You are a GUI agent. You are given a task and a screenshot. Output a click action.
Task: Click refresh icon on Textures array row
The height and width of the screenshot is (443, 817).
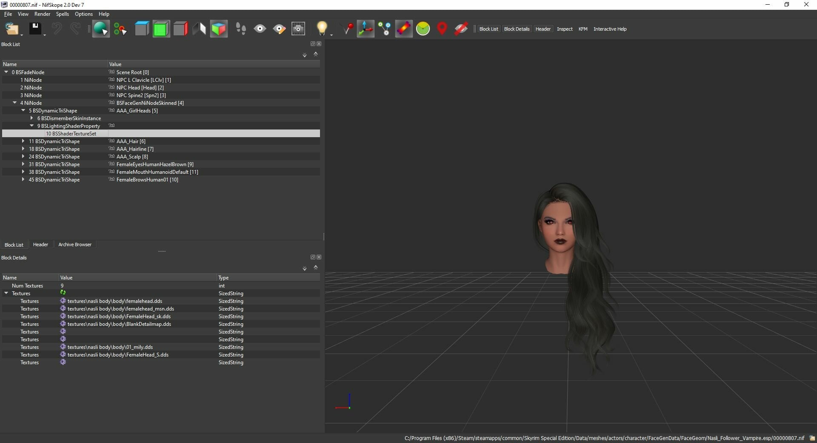pyautogui.click(x=63, y=293)
